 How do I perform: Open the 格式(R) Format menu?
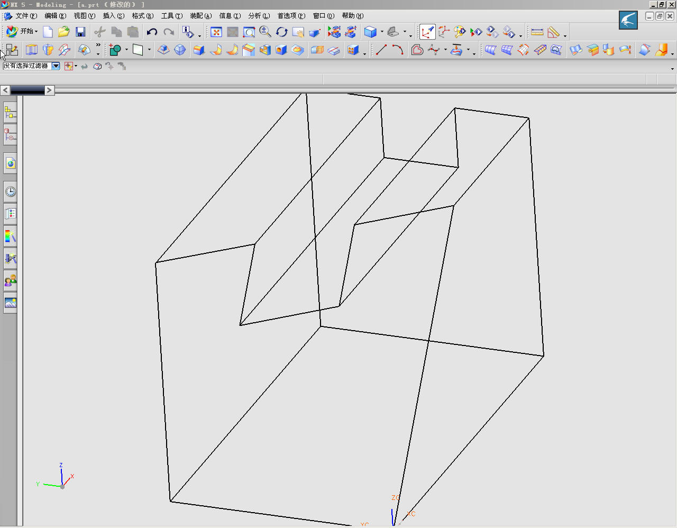point(142,16)
